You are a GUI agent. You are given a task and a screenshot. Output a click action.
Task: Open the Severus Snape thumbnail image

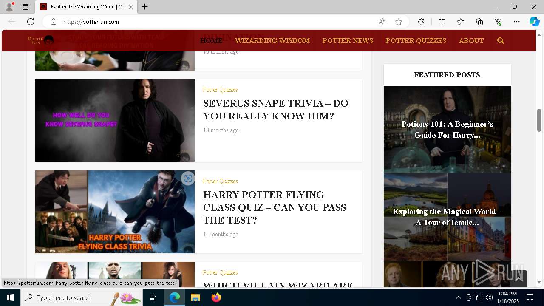[115, 120]
